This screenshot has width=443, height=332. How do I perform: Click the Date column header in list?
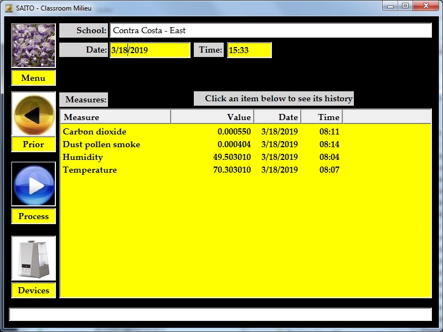(277, 117)
